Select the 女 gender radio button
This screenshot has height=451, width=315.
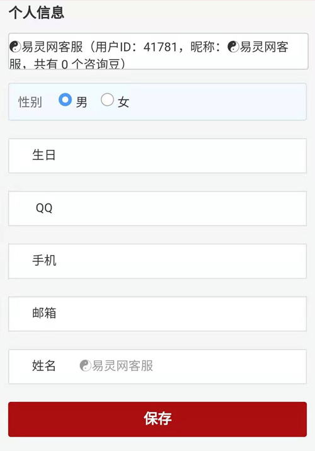coord(107,100)
